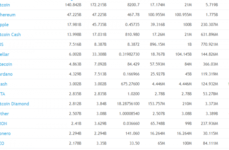The image size is (229, 150).
Task: Open the TRON coin link
Action: [3, 123]
